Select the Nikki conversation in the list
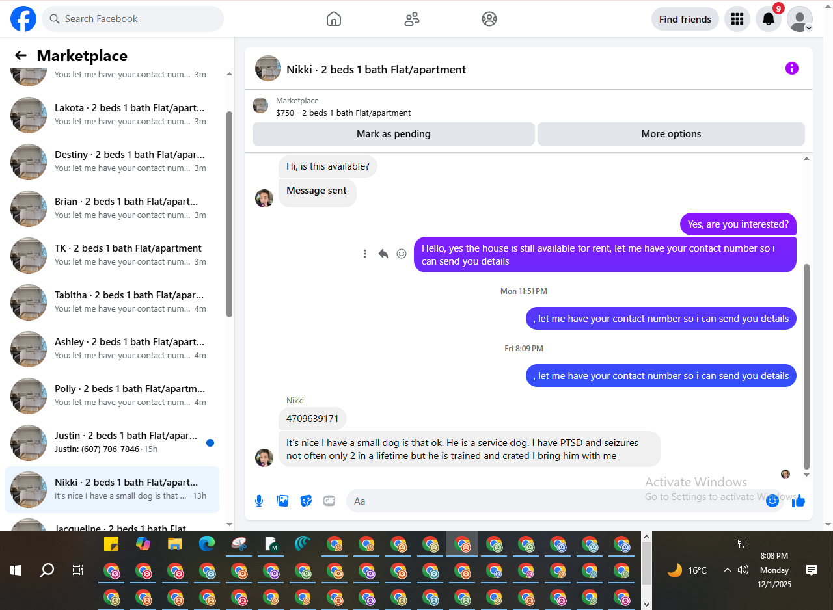Image resolution: width=833 pixels, height=610 pixels. (112, 490)
